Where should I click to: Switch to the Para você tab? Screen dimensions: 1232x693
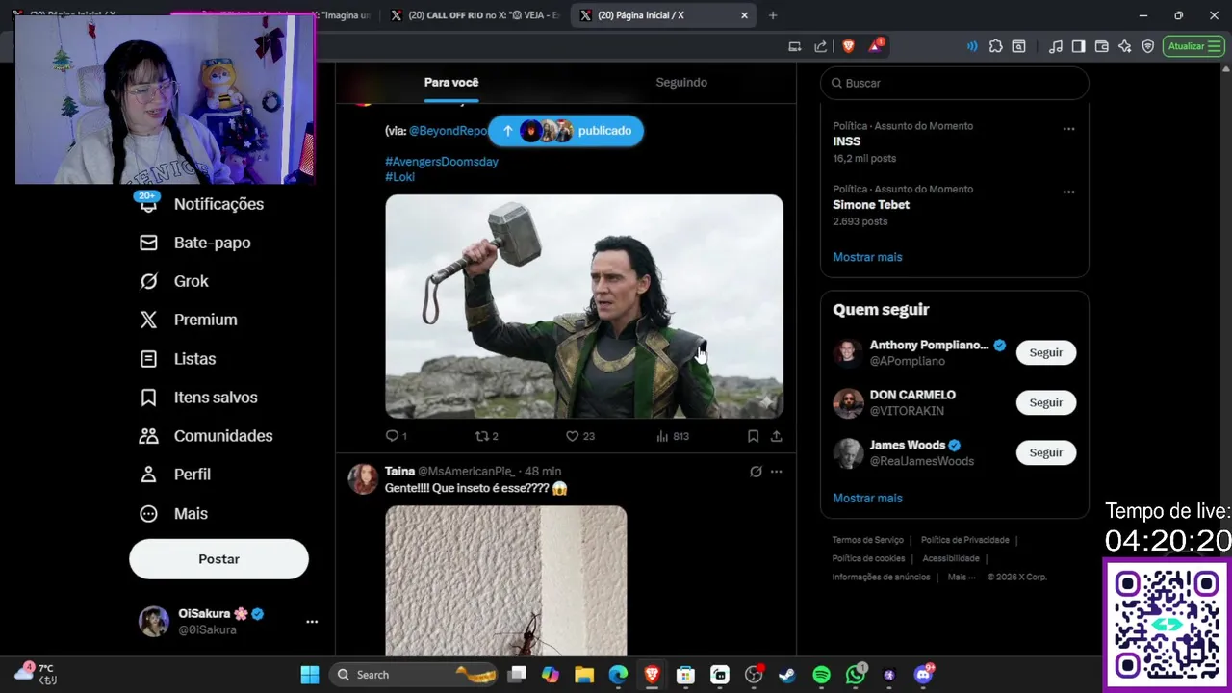click(x=451, y=83)
